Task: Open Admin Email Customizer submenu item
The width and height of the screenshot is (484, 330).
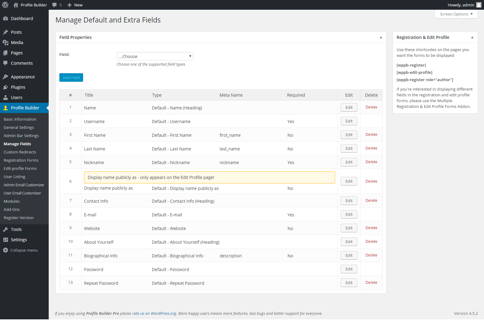Action: click(24, 185)
